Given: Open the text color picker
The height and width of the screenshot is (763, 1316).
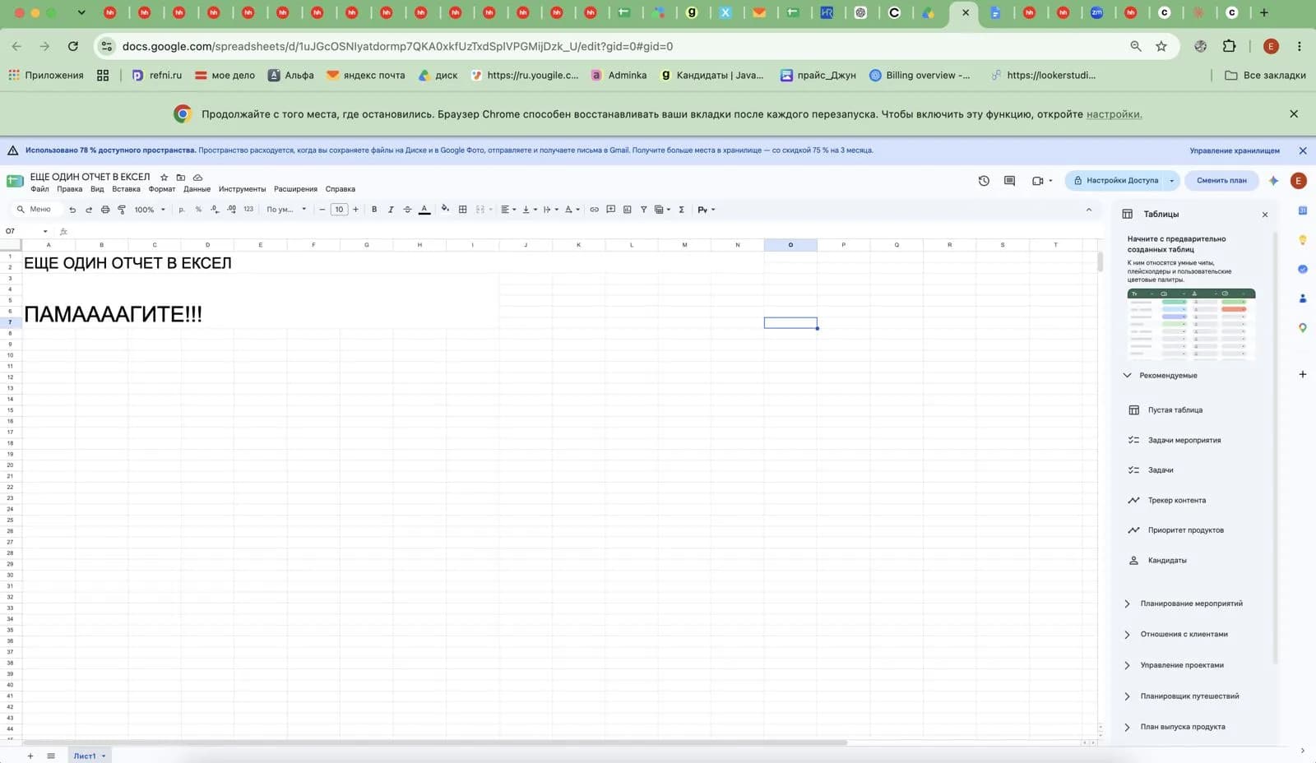Looking at the screenshot, I should (424, 210).
